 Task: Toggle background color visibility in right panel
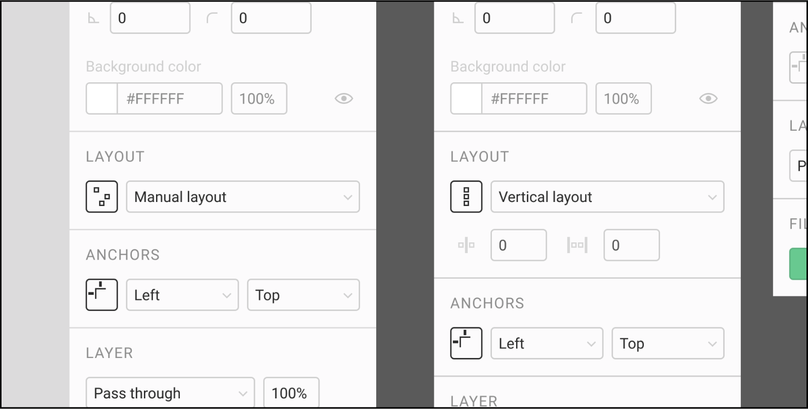coord(709,98)
